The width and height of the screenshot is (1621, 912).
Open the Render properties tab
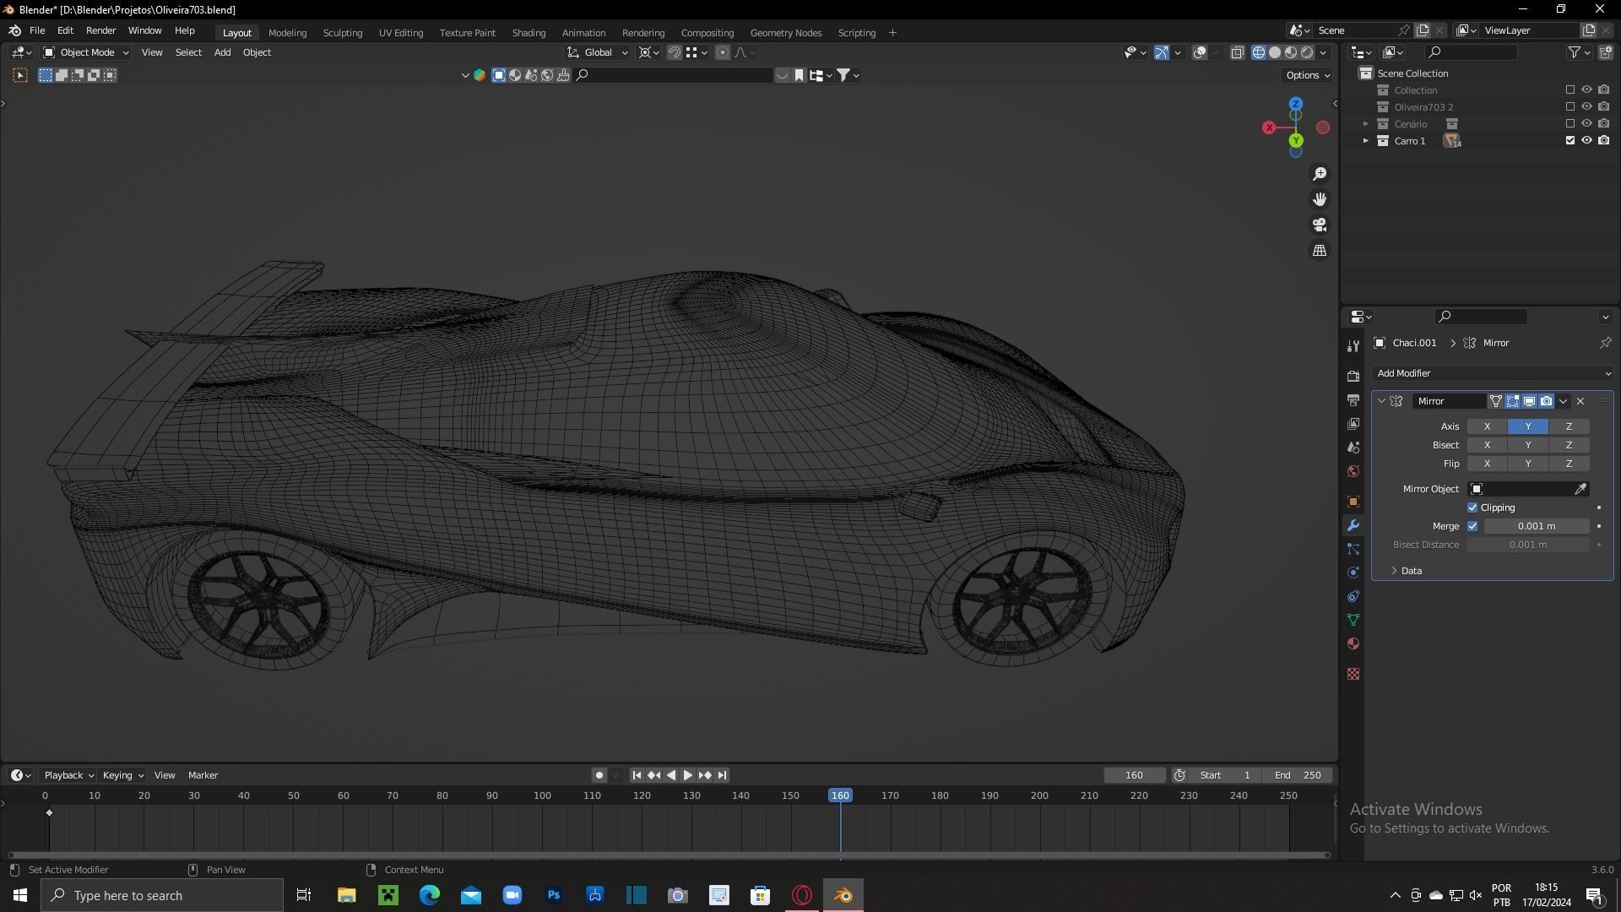point(1353,376)
